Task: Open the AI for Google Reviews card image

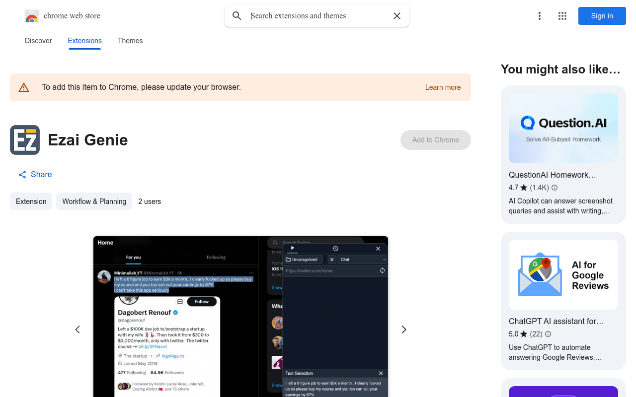Action: (x=563, y=274)
